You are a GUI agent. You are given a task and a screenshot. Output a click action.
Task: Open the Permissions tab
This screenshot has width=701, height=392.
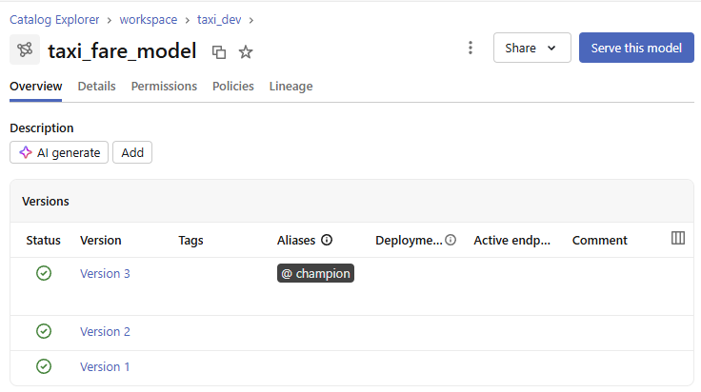pyautogui.click(x=164, y=87)
